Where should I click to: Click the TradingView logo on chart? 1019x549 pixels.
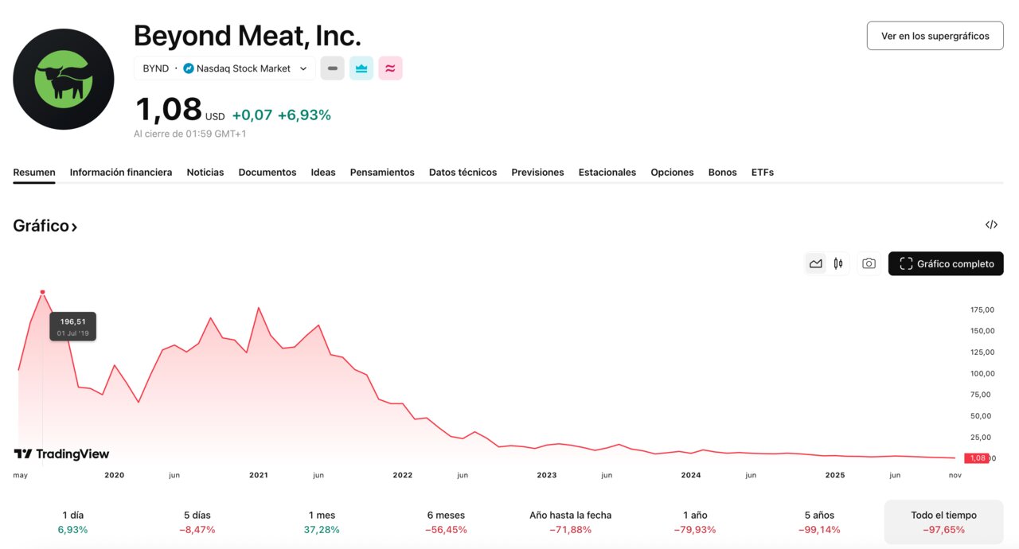62,454
